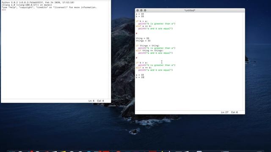Click 'Col: 4' in shell status bar

tap(100, 101)
